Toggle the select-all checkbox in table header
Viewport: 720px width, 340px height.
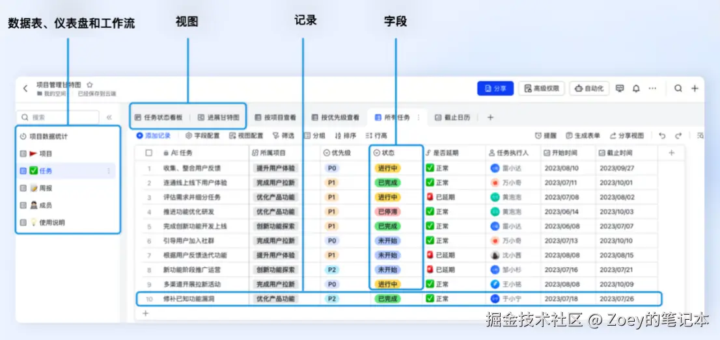pos(149,153)
